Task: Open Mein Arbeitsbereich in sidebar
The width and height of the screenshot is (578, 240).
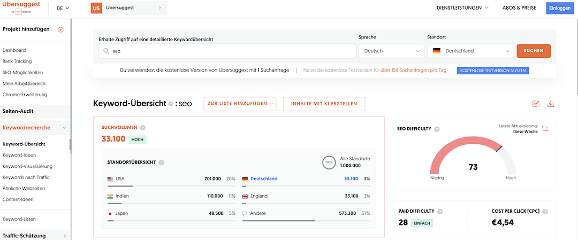Action: coord(24,83)
